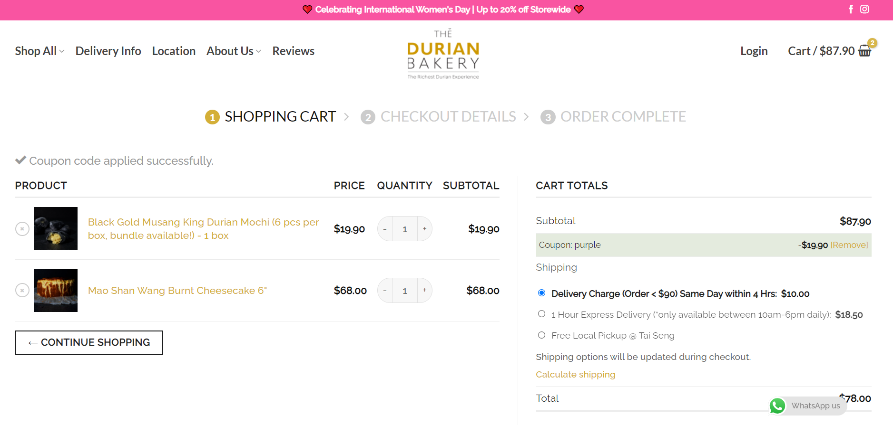This screenshot has width=893, height=425.
Task: Select Free Local Pickup @ Tai Seng
Action: 541,335
